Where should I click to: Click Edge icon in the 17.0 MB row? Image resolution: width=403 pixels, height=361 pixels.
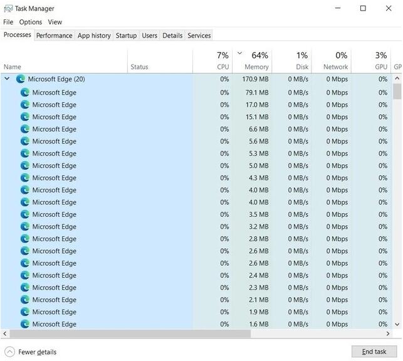[x=25, y=105]
